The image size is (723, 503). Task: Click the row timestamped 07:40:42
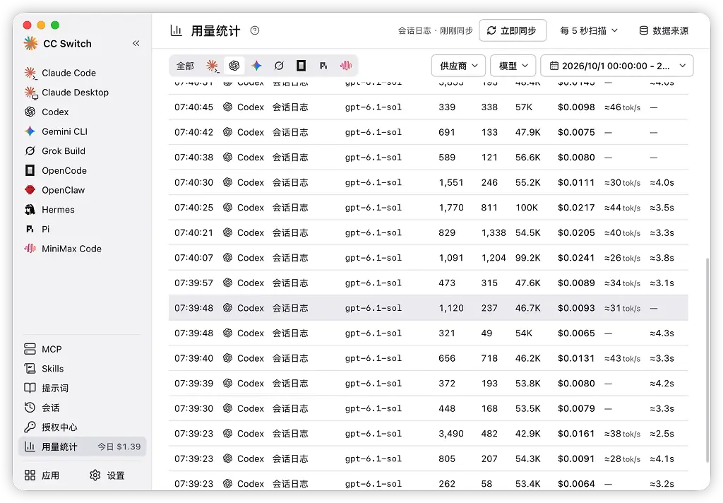(x=429, y=132)
